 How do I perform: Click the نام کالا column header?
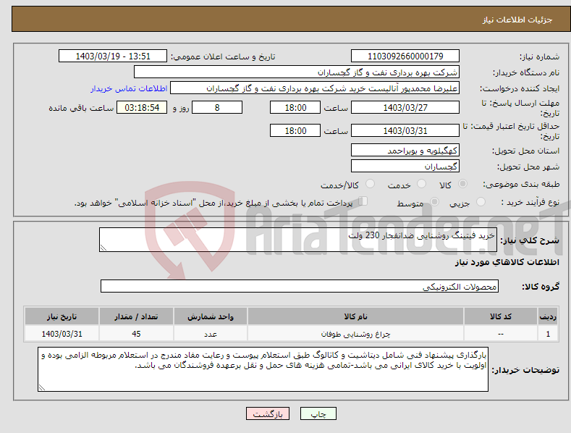click(355, 316)
